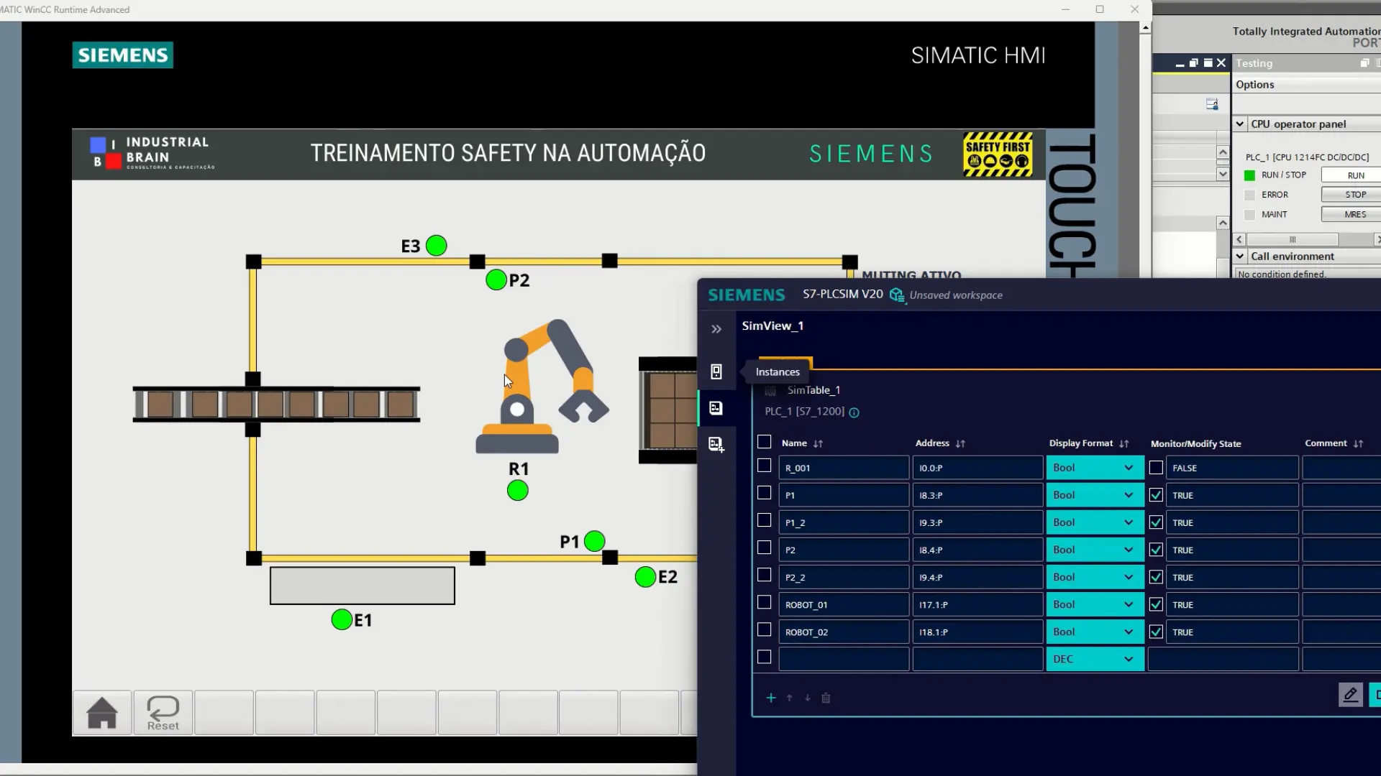Viewport: 1381px width, 776px height.
Task: Click the Home icon in HMI
Action: 101,713
